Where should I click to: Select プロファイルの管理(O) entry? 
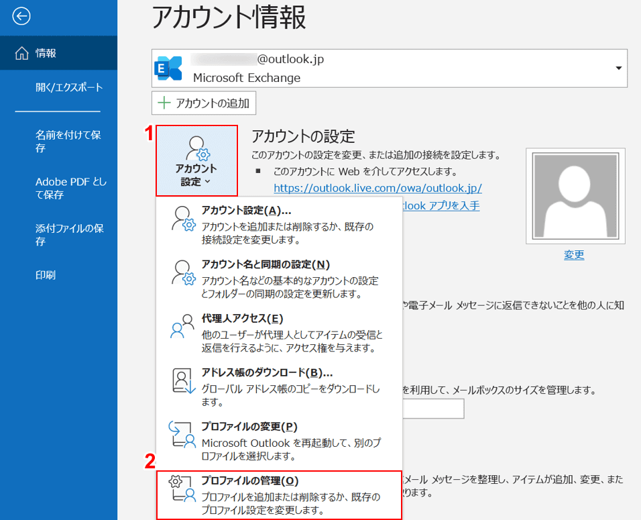279,495
